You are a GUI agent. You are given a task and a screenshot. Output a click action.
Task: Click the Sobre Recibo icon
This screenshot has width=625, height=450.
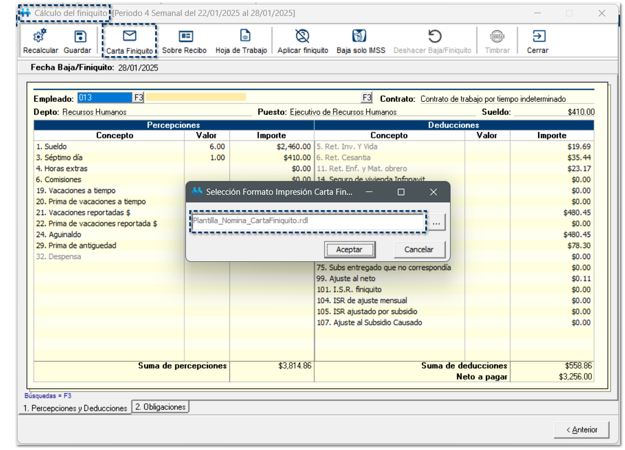[185, 37]
